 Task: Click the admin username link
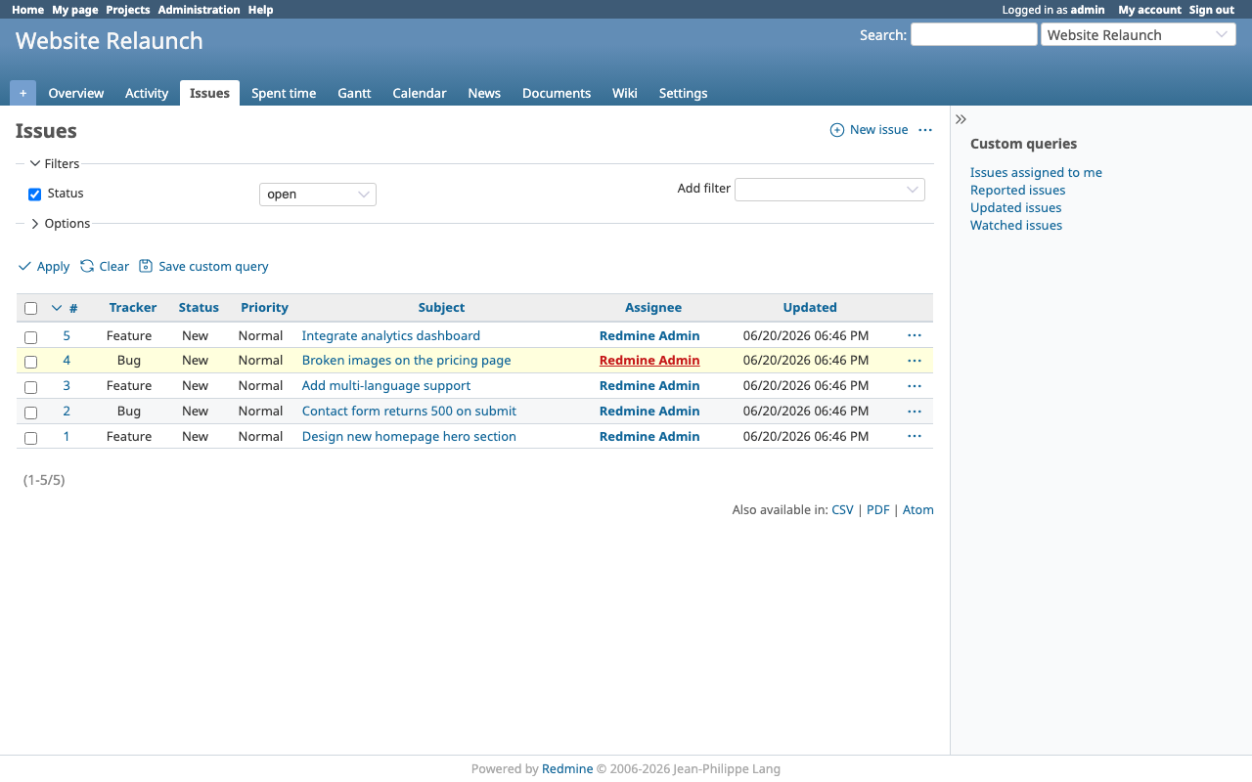coord(1088,10)
